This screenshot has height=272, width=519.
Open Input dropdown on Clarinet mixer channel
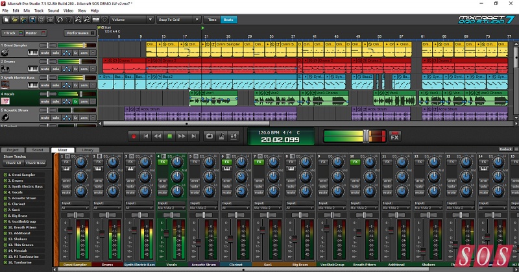pyautogui.click(x=235, y=208)
